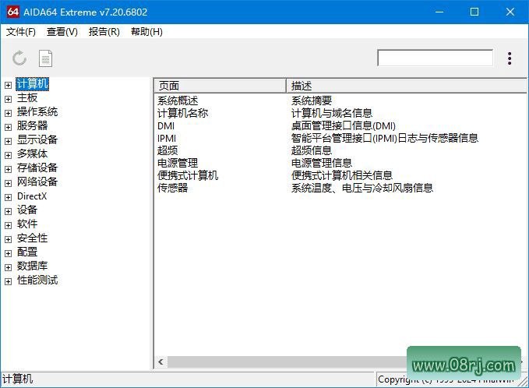Expand the 数据库 tree node
Viewport: 529px width, 388px height.
(x=8, y=267)
